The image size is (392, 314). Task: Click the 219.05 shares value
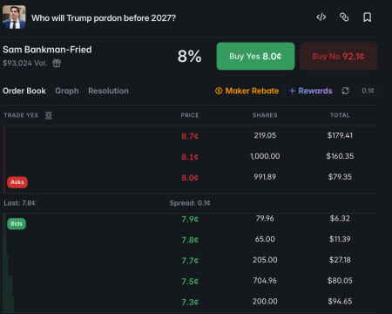265,135
